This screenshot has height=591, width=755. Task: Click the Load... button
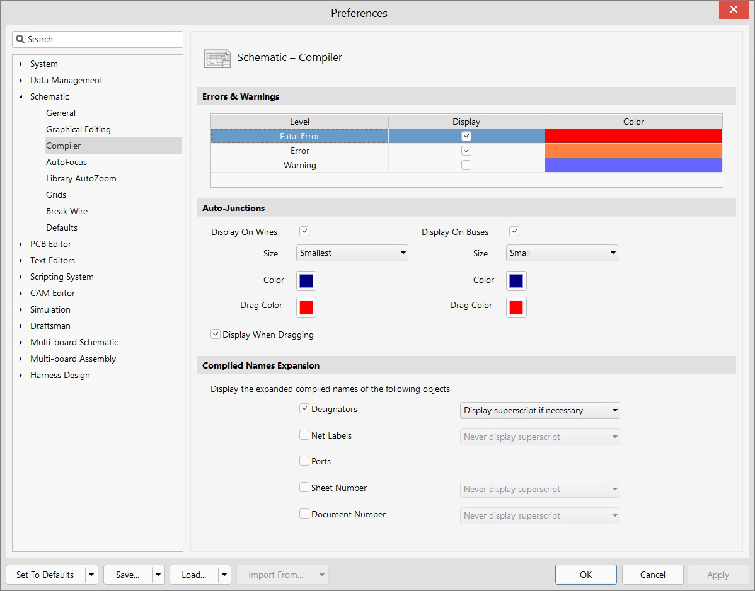point(194,575)
